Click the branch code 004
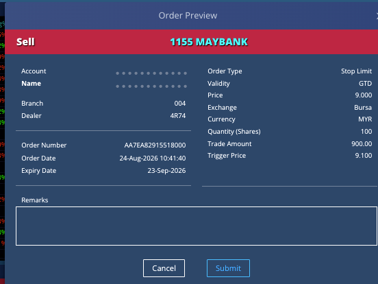The height and width of the screenshot is (284, 378). click(x=180, y=104)
